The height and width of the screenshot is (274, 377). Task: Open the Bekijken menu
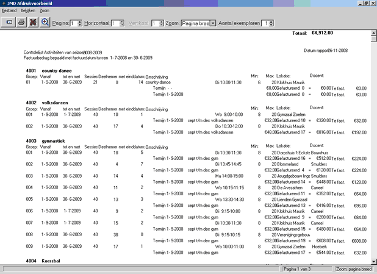point(28,10)
